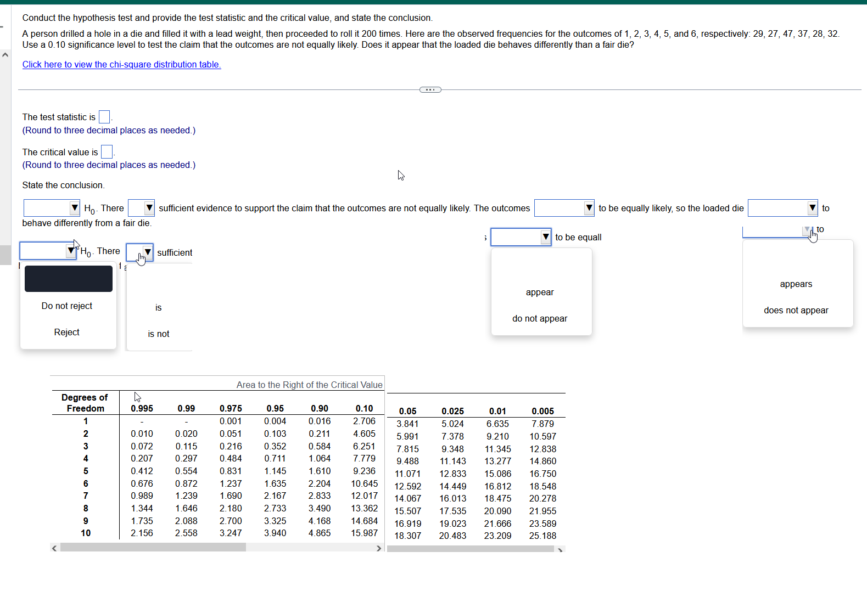Screen dimensions: 867x591
Task: Open the outcomes appear/do not appear dropdown
Action: [x=564, y=208]
